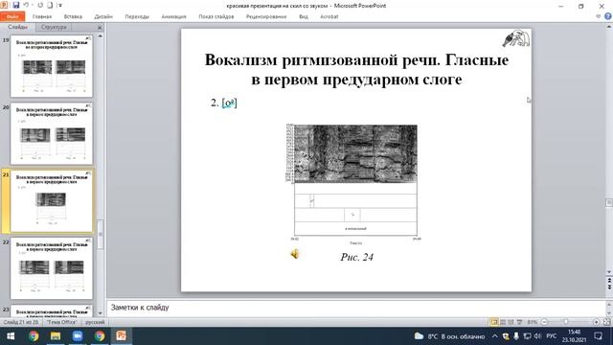Click the zoom slider handle
The height and width of the screenshot is (345, 613).
[566, 322]
